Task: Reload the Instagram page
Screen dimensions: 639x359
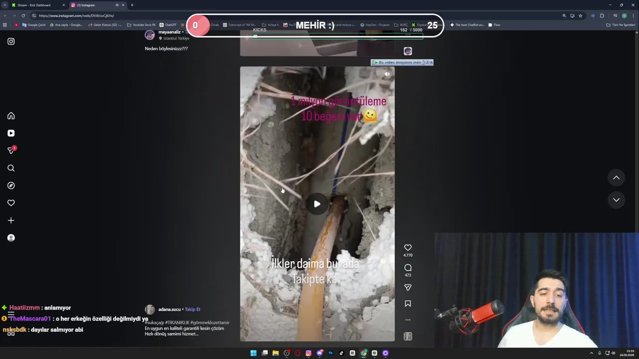Action: [23, 15]
